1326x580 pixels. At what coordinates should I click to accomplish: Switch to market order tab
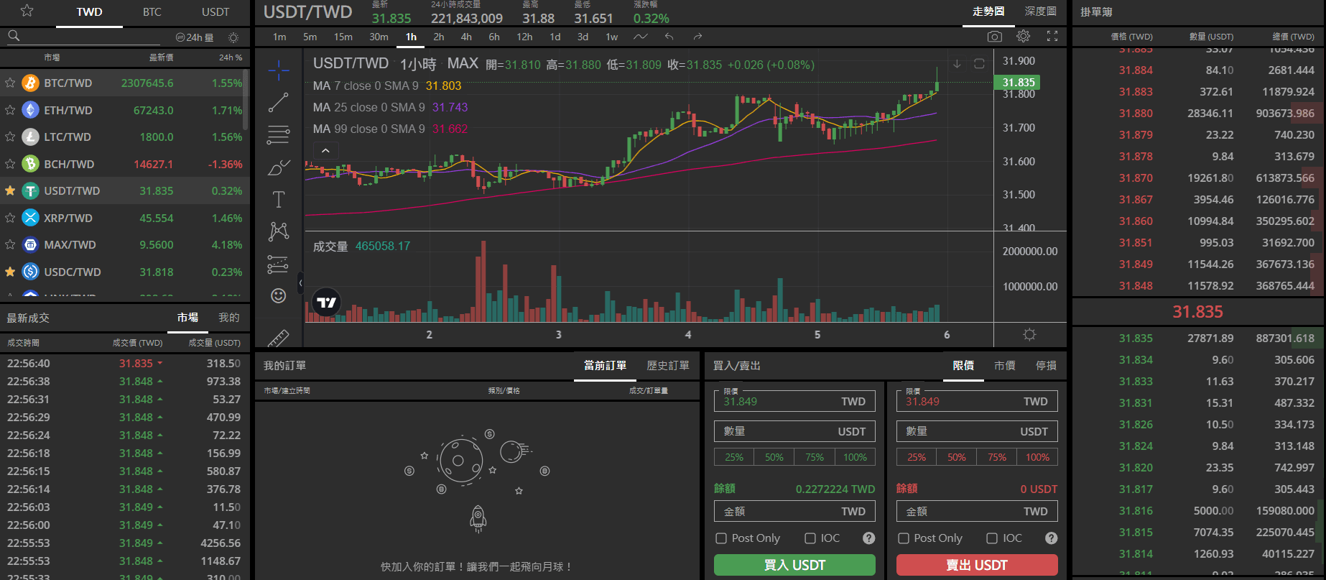tap(1005, 366)
